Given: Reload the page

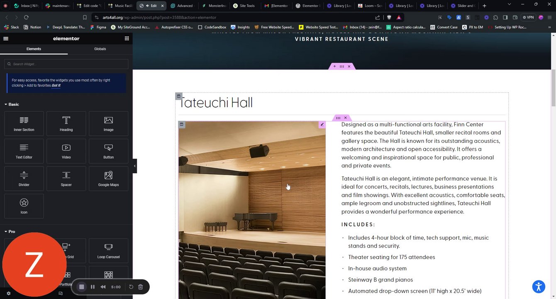Looking at the screenshot, I should point(26,17).
